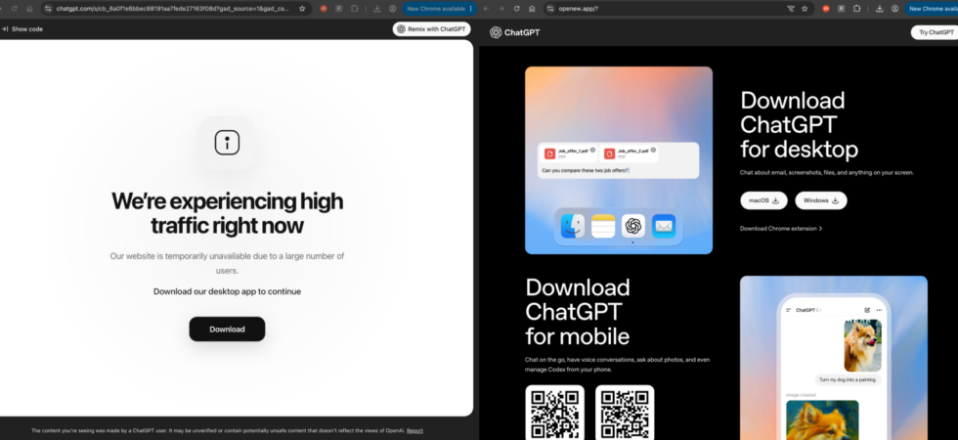Open profile icon in left browser window
Screen dimensions: 958x440
392,9
